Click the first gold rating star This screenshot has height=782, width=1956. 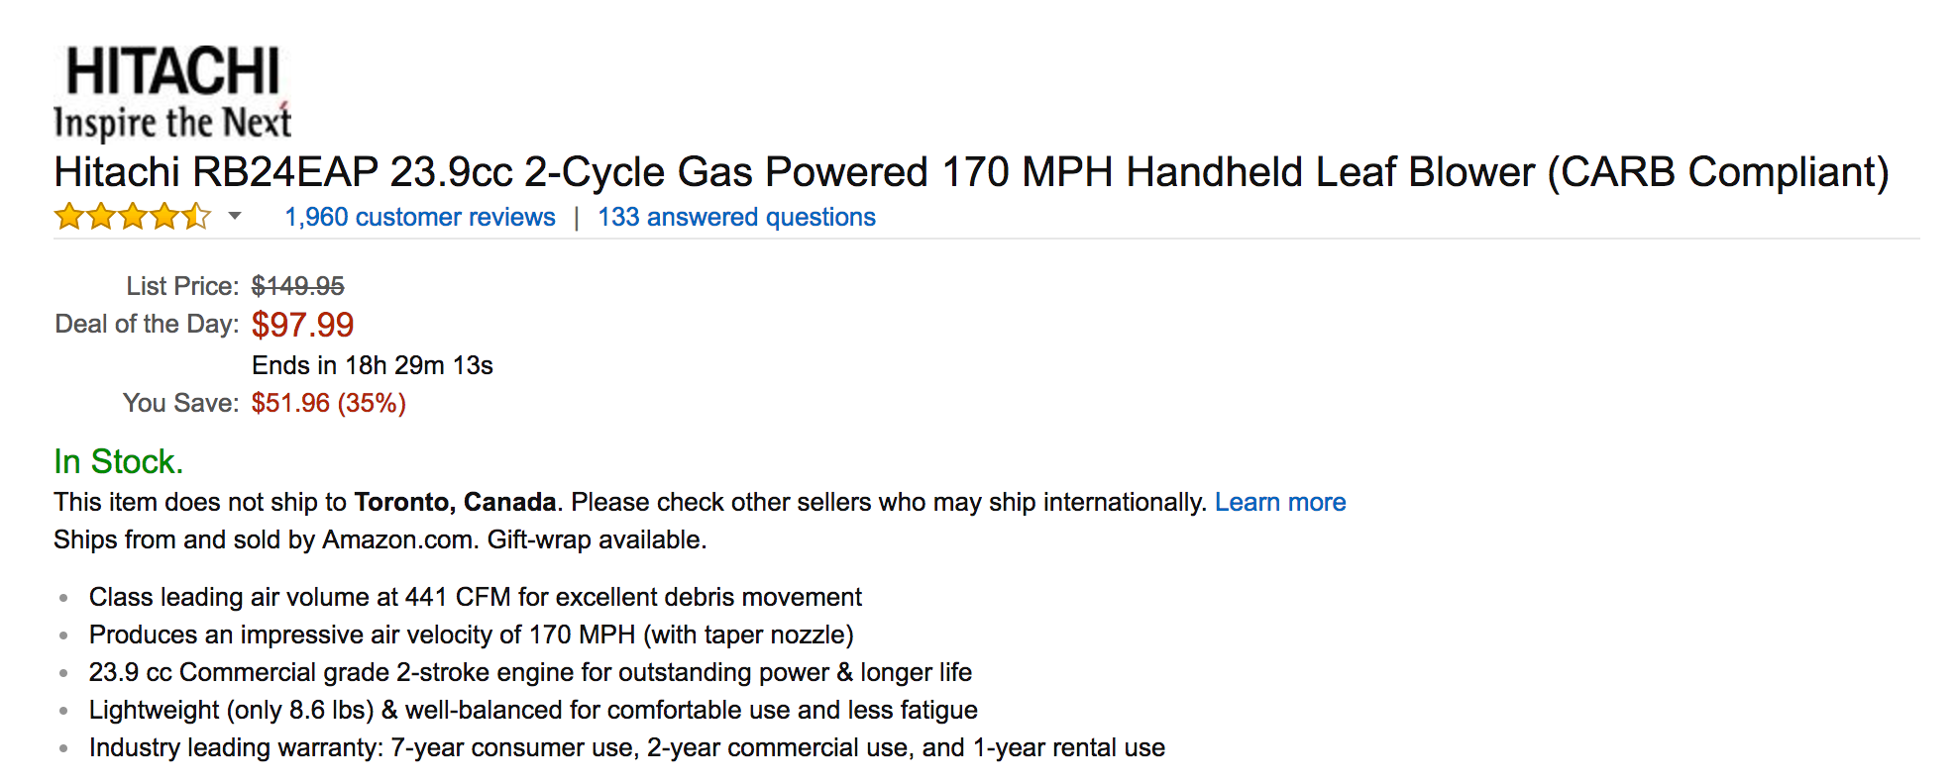pyautogui.click(x=68, y=217)
